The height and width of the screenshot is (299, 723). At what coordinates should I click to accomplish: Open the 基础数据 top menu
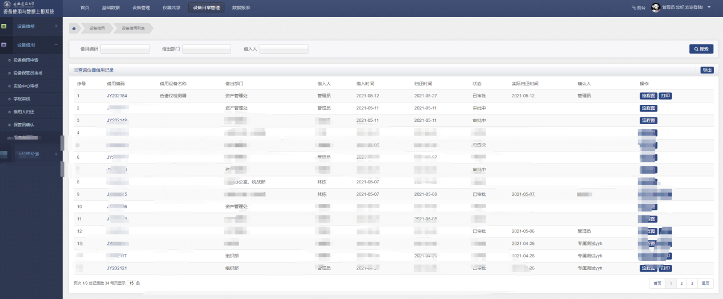click(111, 7)
